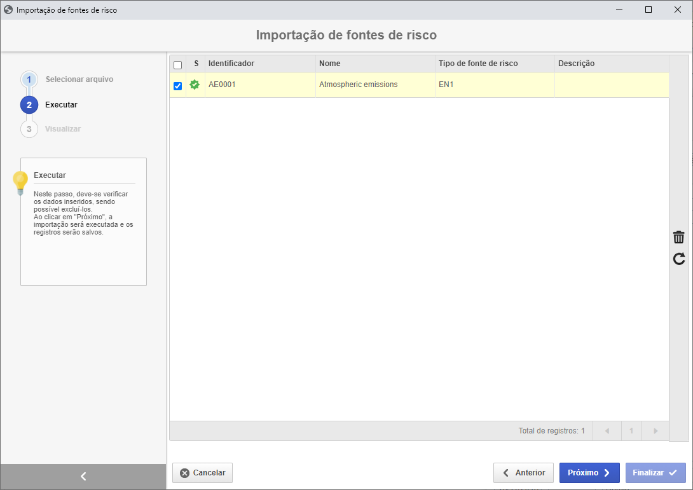
Task: Click the globe icon in title bar
Action: pyautogui.click(x=8, y=10)
